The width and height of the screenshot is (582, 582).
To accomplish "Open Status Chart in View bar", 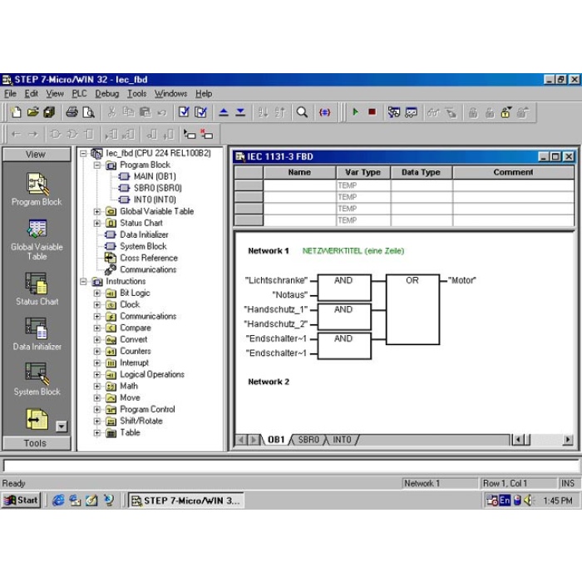I will (37, 289).
